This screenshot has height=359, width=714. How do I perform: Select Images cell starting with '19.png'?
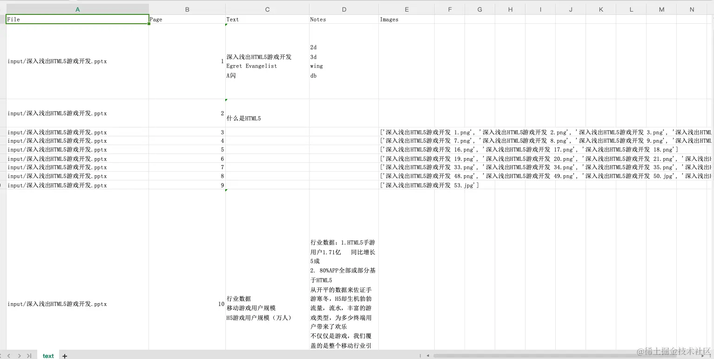click(x=407, y=159)
